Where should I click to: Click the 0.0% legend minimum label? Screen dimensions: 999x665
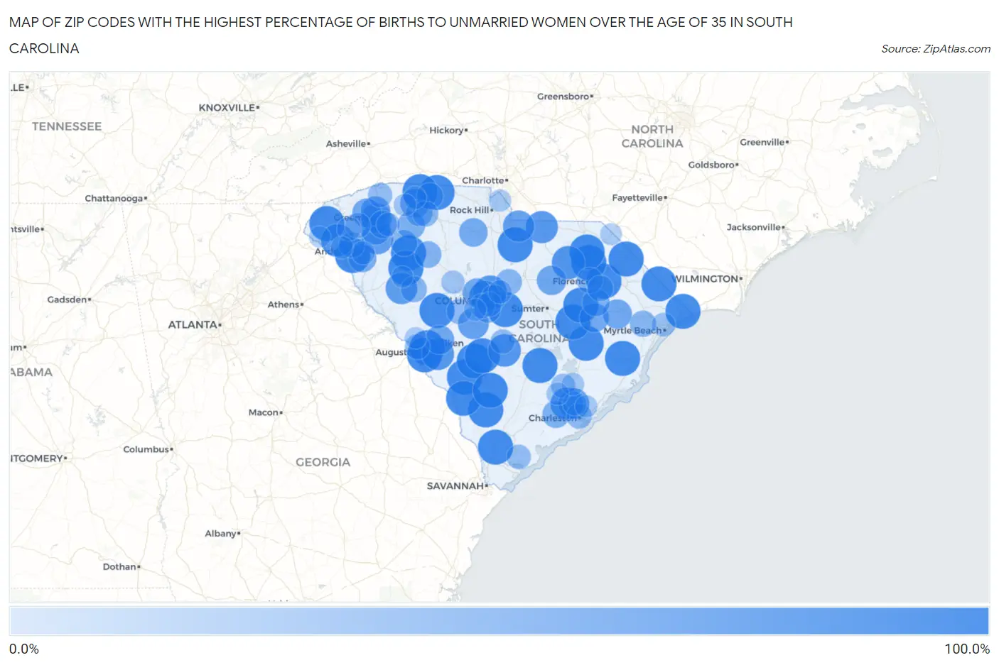(x=24, y=649)
